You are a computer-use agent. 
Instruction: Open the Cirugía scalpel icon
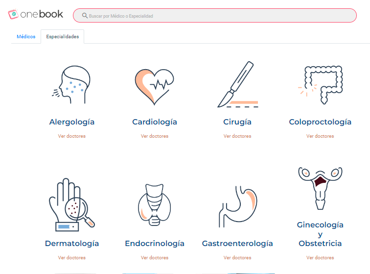point(238,85)
